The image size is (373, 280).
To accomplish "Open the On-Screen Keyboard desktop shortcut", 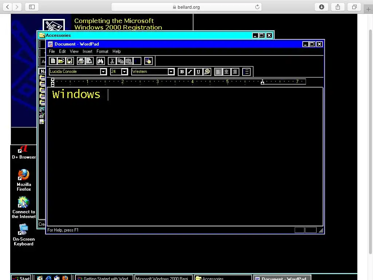I will pos(24,235).
